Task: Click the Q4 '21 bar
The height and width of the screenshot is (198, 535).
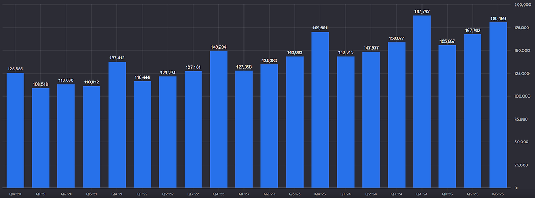Action: [117, 125]
